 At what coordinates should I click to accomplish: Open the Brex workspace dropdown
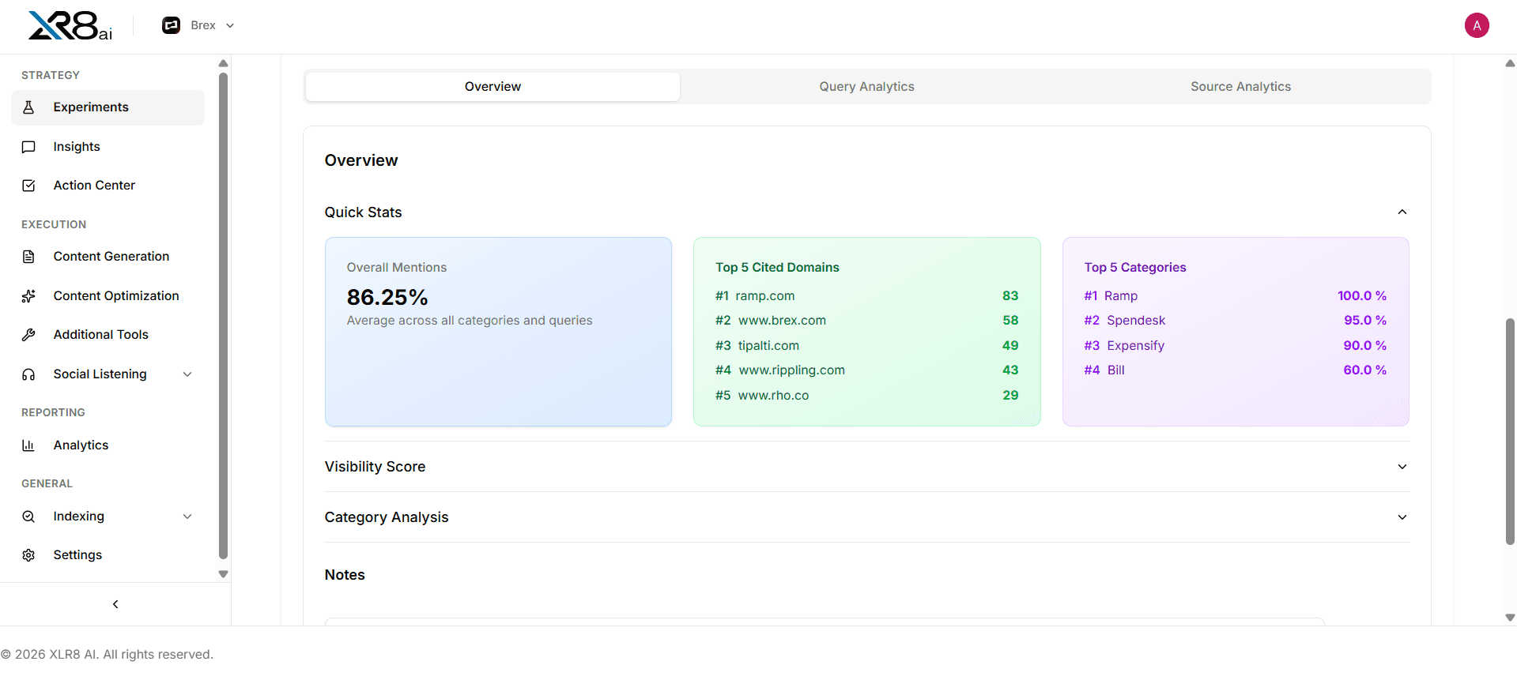click(x=198, y=25)
